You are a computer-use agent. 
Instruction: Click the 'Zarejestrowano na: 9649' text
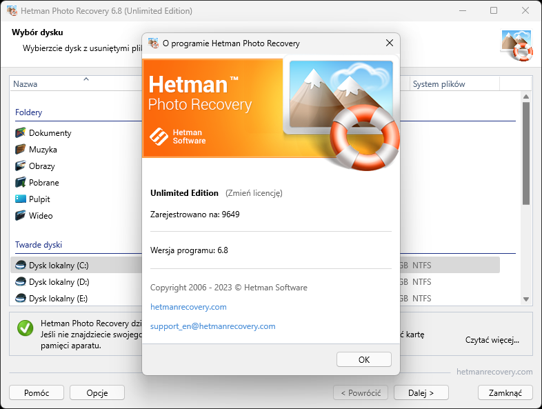[195, 215]
